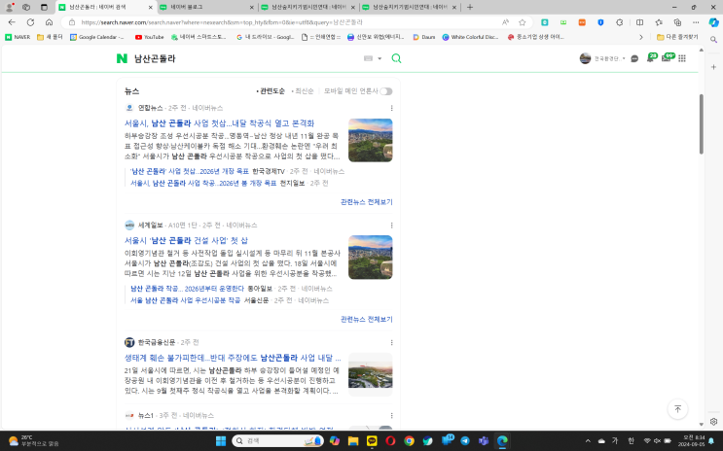Go back to previous page

point(12,22)
